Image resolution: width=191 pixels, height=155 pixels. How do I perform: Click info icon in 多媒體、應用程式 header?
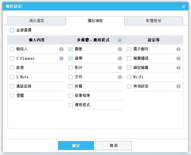(120, 40)
